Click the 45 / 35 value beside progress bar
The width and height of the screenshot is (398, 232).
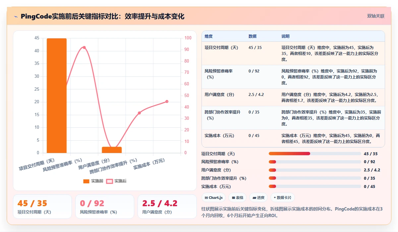tap(370, 154)
